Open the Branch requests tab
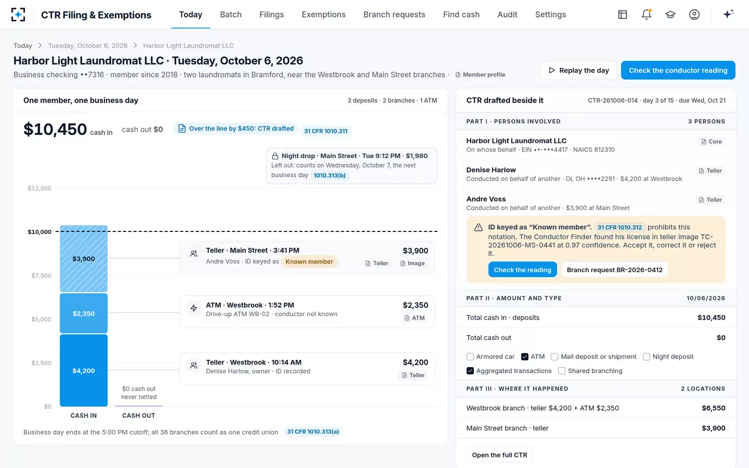749x468 pixels. 394,15
